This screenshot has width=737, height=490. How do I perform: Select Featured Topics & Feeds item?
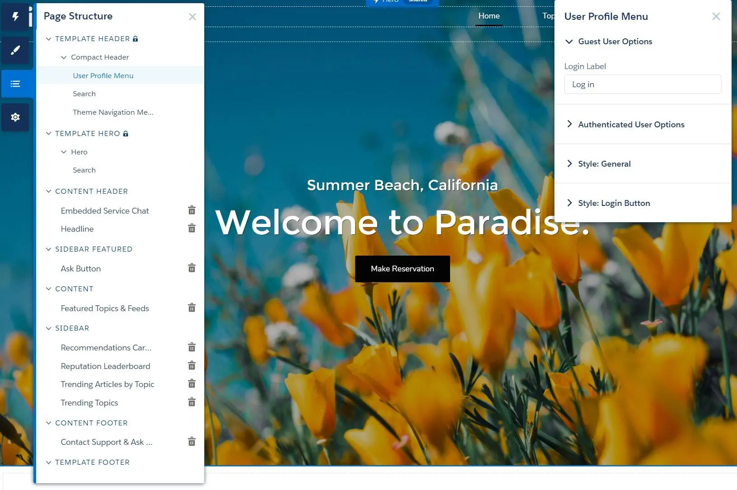105,308
